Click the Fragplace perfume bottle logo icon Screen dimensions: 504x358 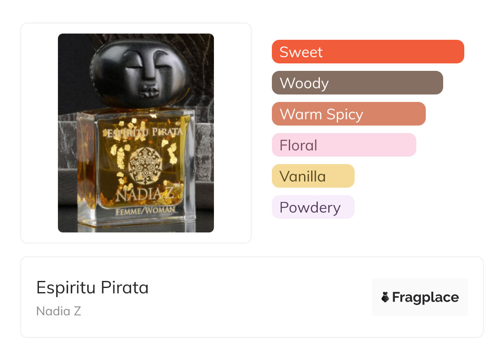tap(385, 297)
